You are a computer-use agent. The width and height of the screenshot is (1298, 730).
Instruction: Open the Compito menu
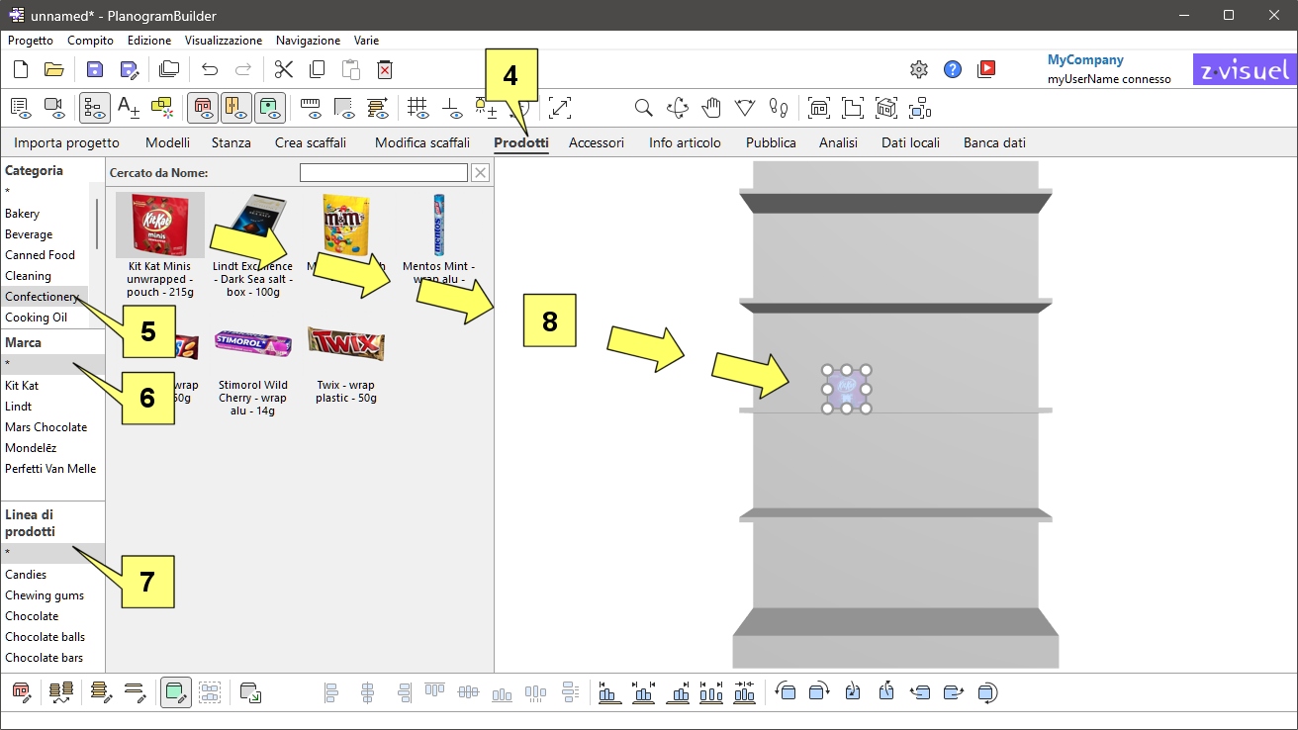tap(90, 41)
